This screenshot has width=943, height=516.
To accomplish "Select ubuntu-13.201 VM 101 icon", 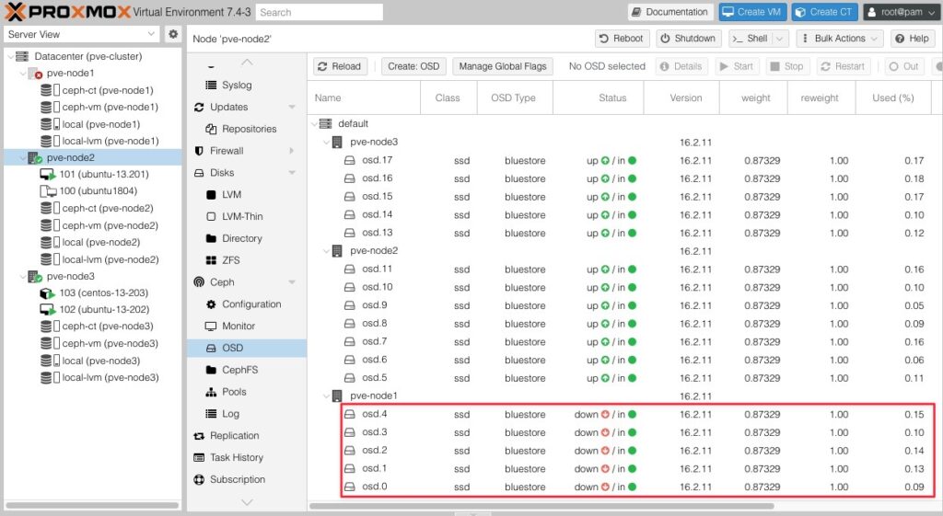I will (x=48, y=174).
